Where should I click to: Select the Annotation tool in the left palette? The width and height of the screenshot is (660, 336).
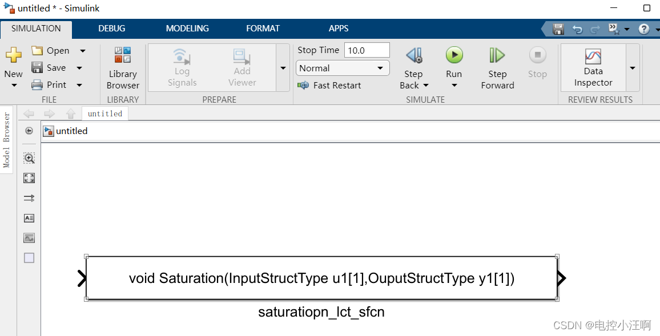coord(29,218)
